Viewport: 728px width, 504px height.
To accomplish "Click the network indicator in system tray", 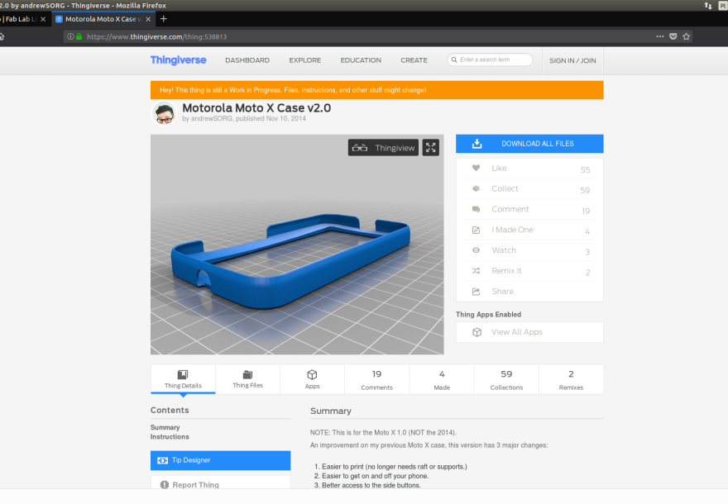I will point(708,6).
